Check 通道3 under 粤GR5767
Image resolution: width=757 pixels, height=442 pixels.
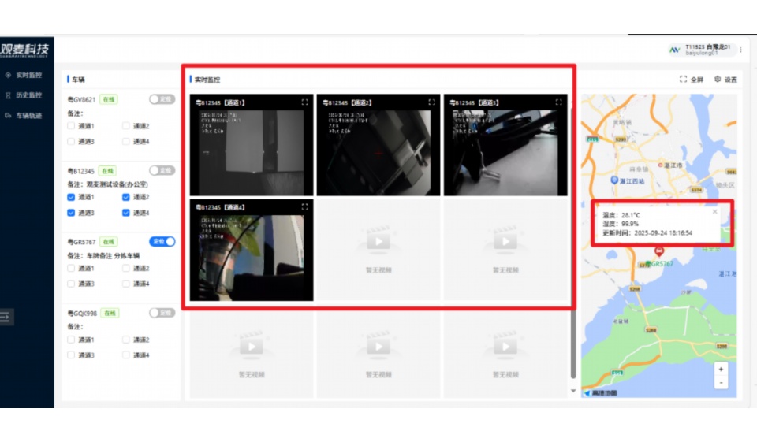(72, 284)
